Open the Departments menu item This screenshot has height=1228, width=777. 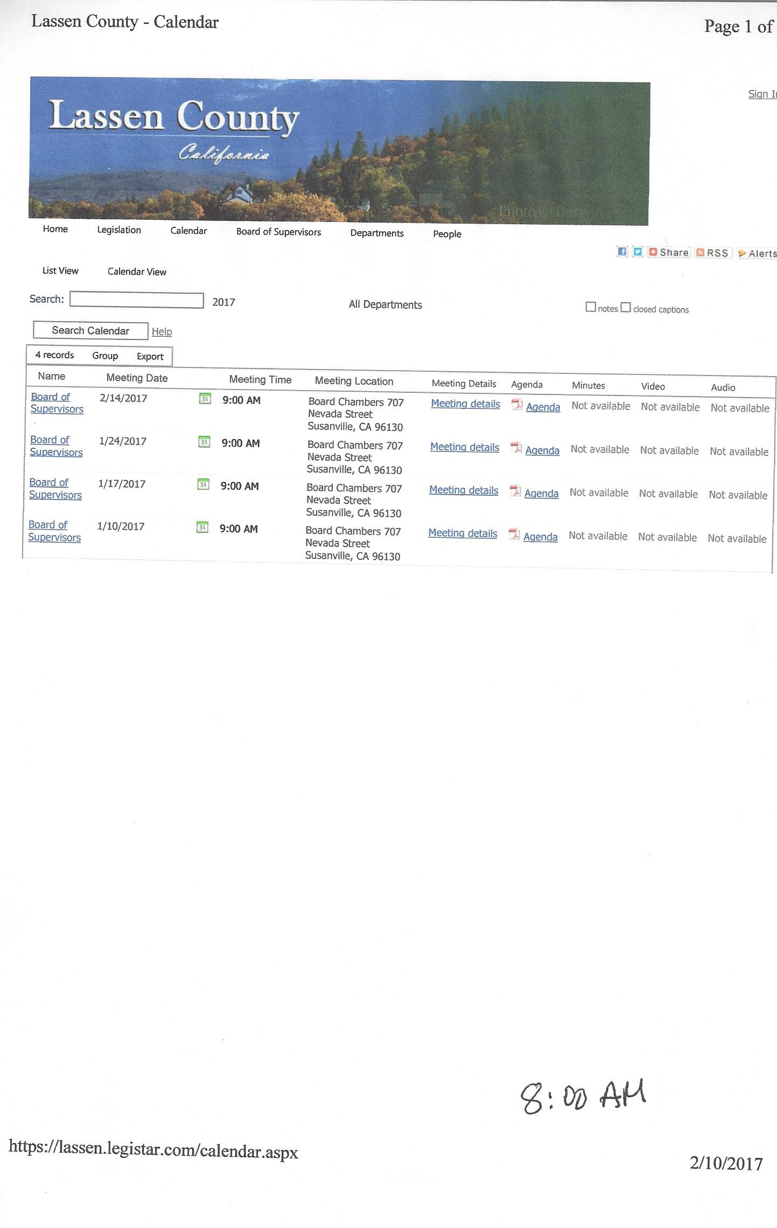[x=377, y=233]
